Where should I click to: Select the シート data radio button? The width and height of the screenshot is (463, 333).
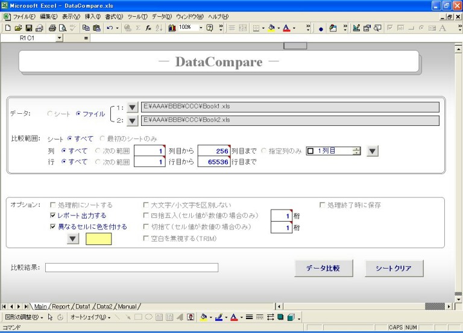pyautogui.click(x=50, y=114)
